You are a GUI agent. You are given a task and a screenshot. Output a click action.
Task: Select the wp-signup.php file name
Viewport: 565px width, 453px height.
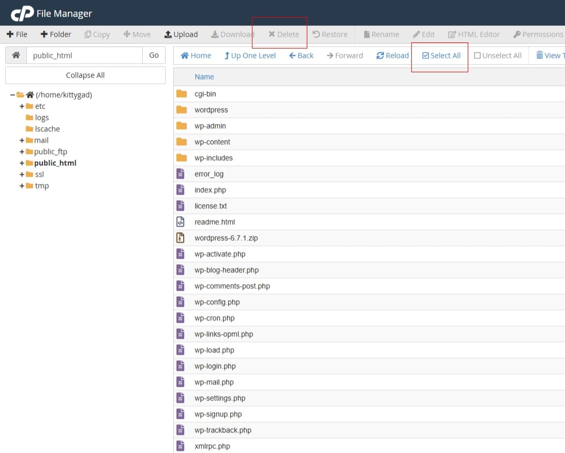point(218,414)
